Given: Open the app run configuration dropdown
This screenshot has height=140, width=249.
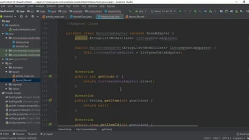Looking at the screenshot, I should coord(141,11).
